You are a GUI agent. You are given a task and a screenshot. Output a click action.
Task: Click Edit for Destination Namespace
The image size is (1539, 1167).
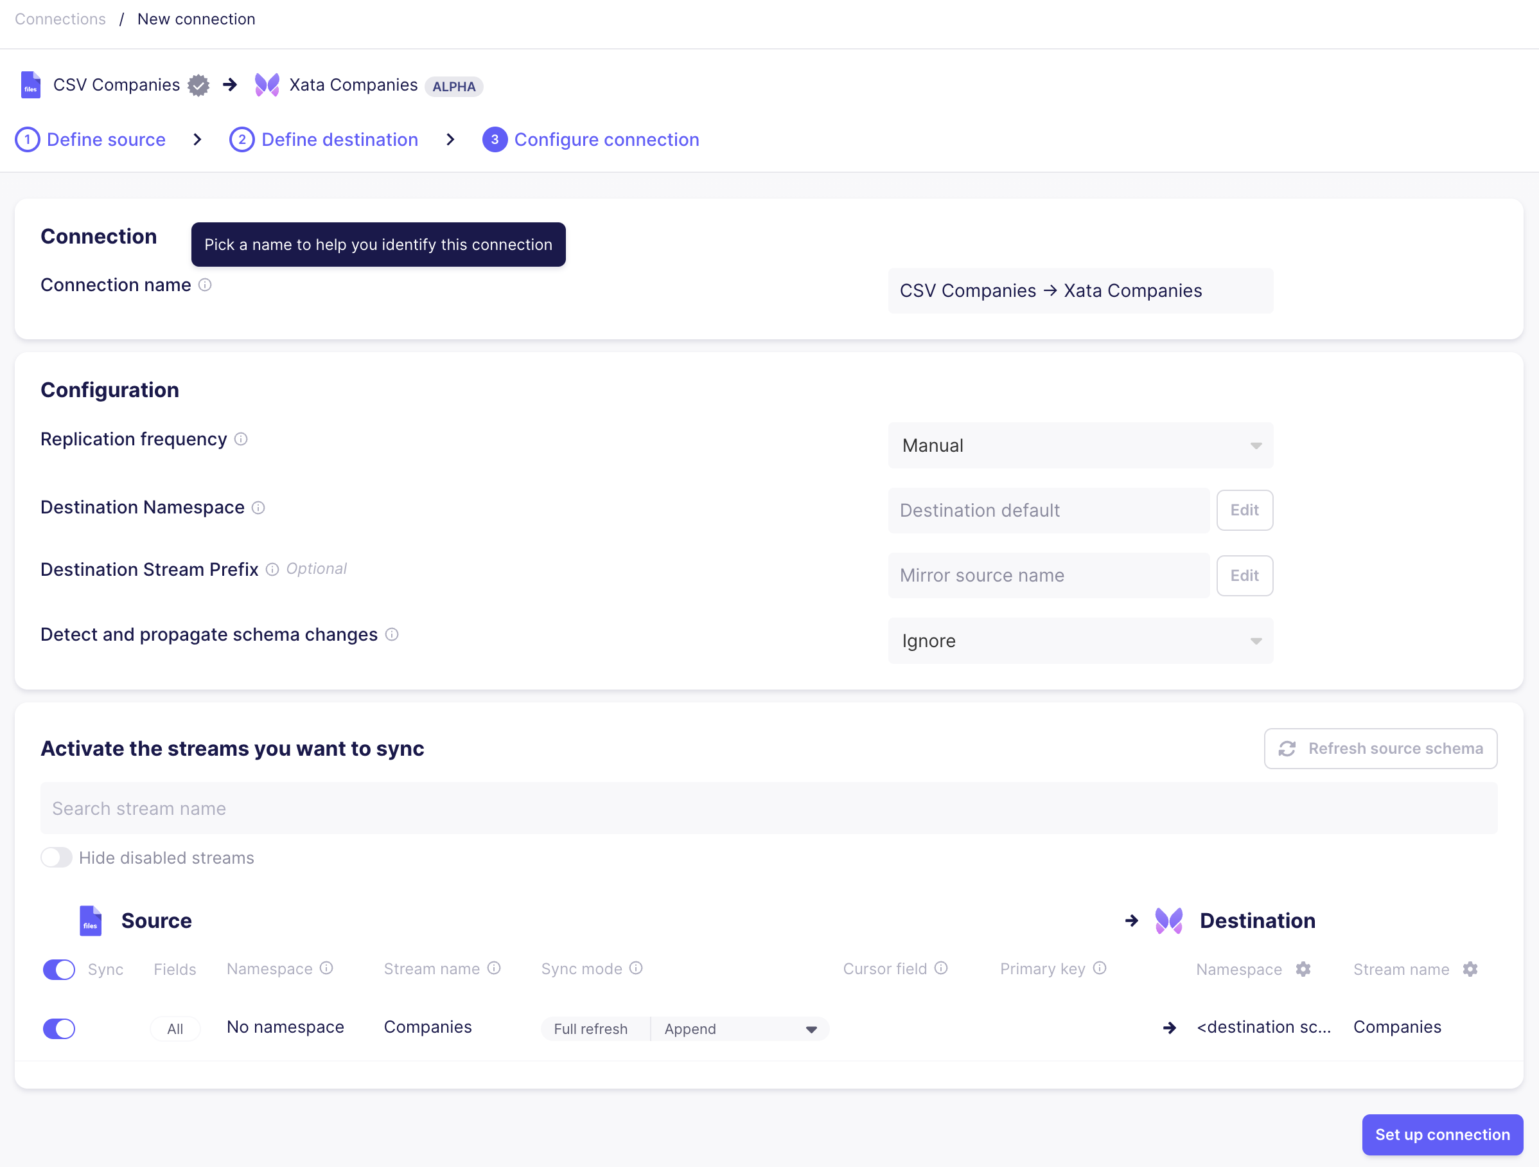(x=1245, y=510)
